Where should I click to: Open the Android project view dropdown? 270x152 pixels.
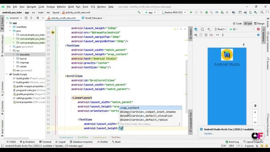click(x=14, y=18)
